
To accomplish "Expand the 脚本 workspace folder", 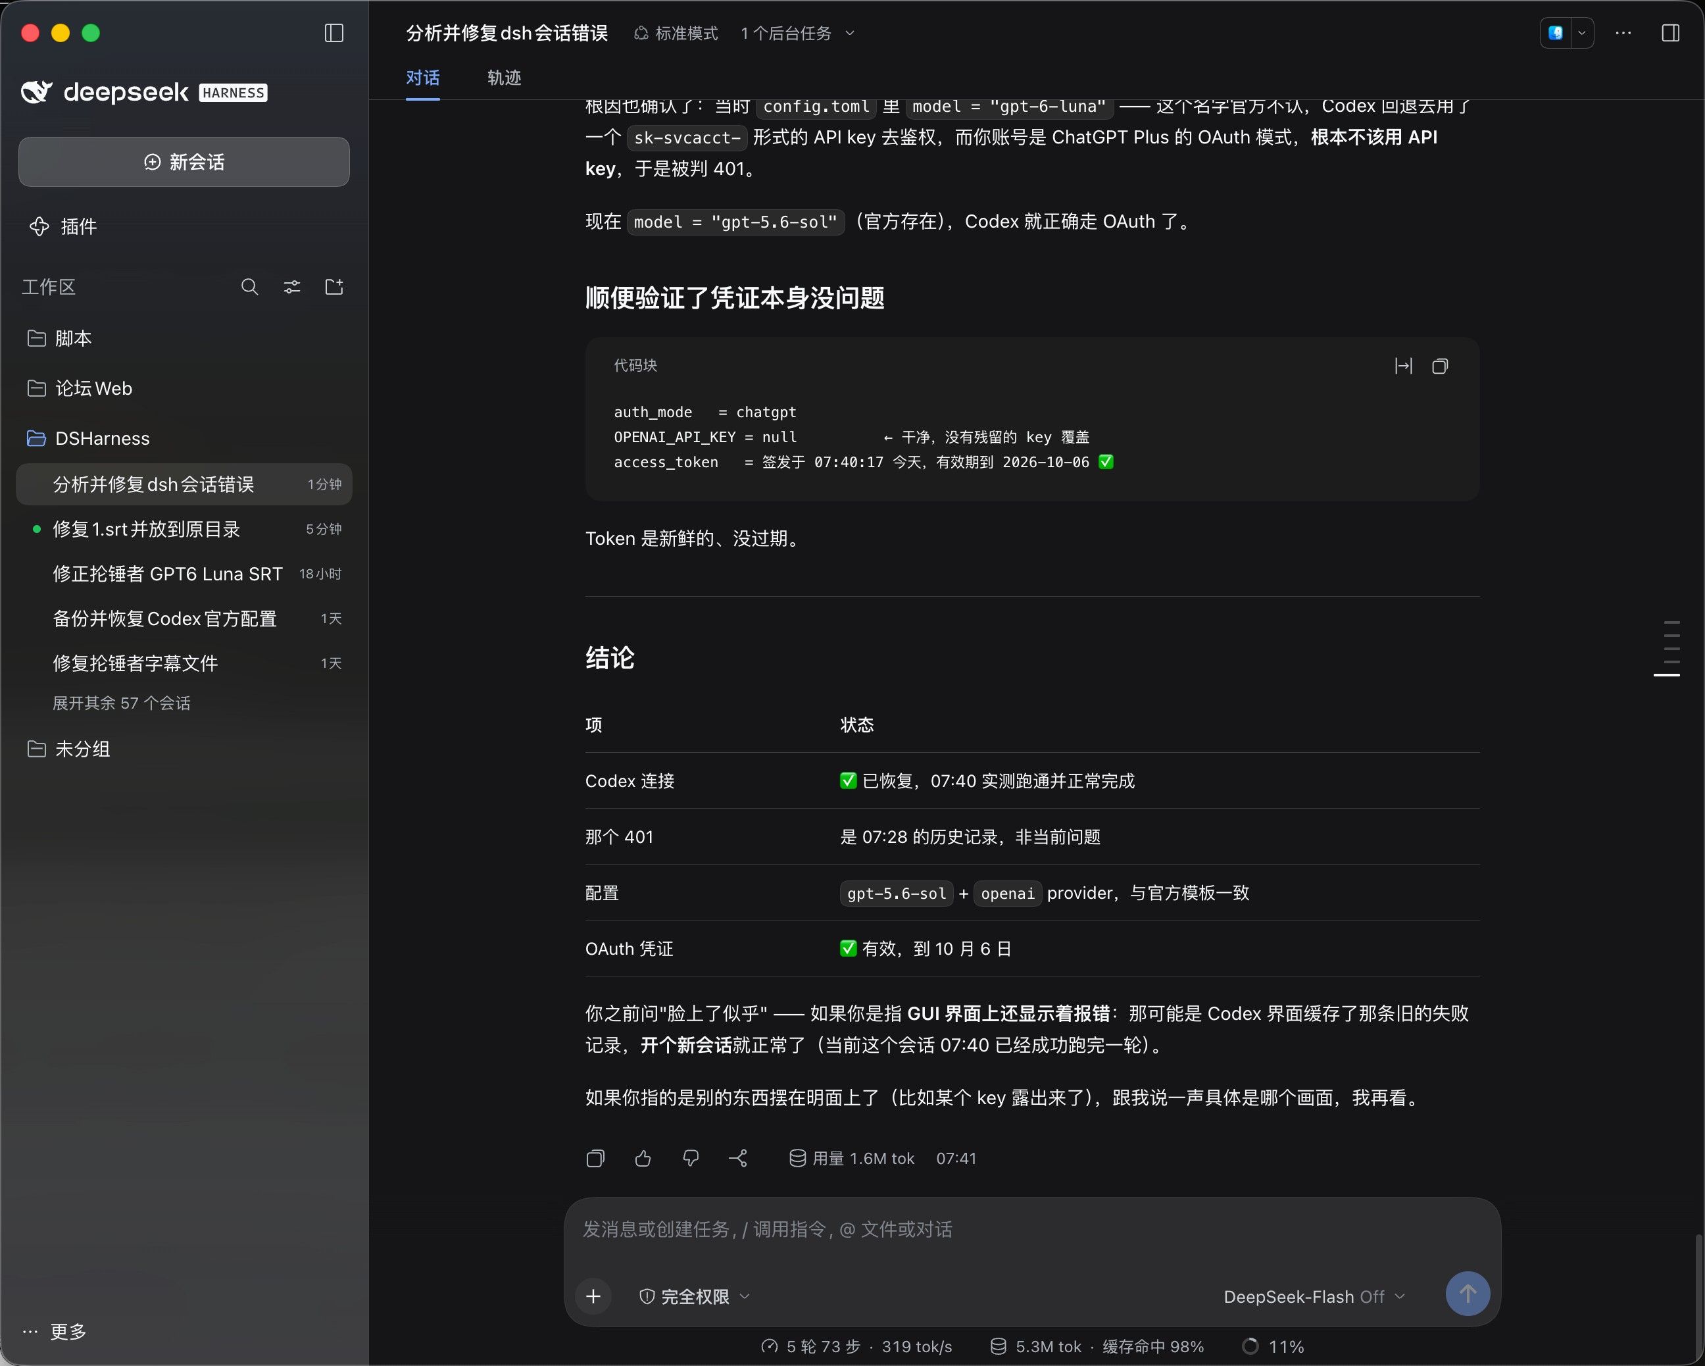I will coord(184,338).
